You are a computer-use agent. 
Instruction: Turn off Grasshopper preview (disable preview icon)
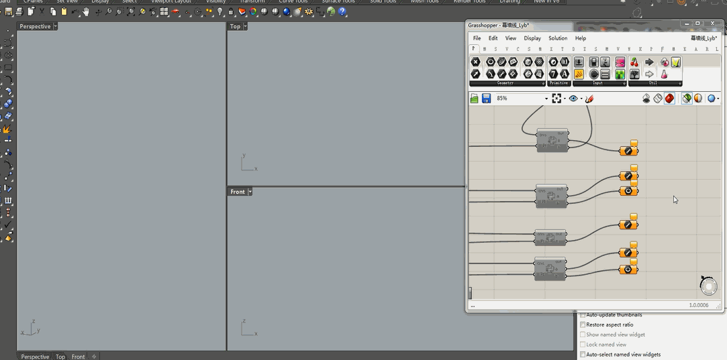[x=646, y=99]
